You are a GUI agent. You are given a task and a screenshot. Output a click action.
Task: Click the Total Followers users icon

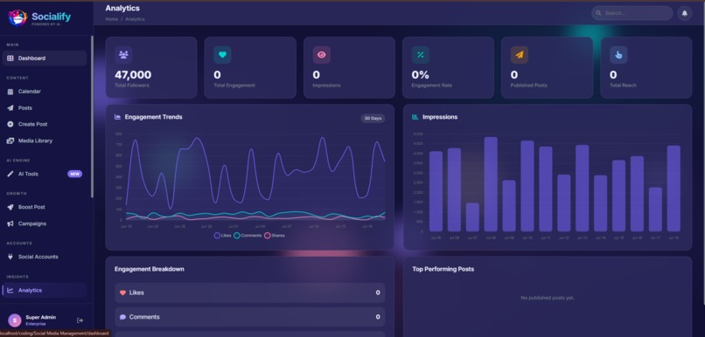(123, 55)
